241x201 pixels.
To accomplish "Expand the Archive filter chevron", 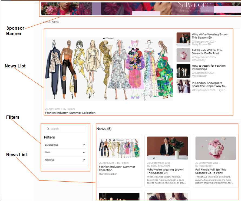I will (84, 160).
